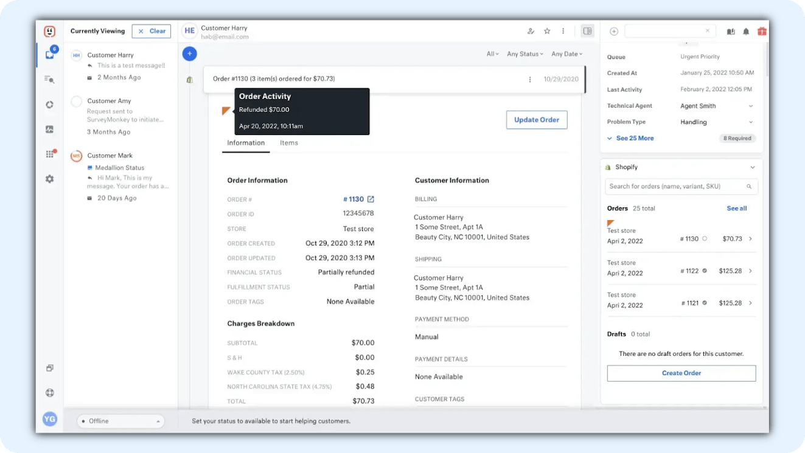The width and height of the screenshot is (805, 453).
Task: Click the Create Order button
Action: click(681, 373)
